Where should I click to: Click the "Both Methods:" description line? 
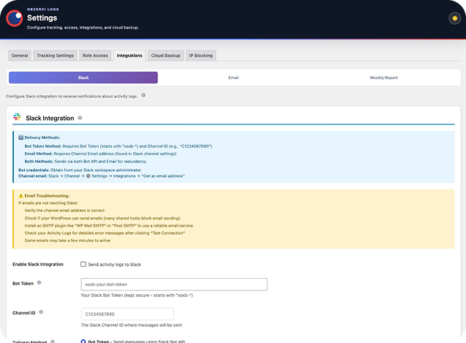(x=86, y=162)
